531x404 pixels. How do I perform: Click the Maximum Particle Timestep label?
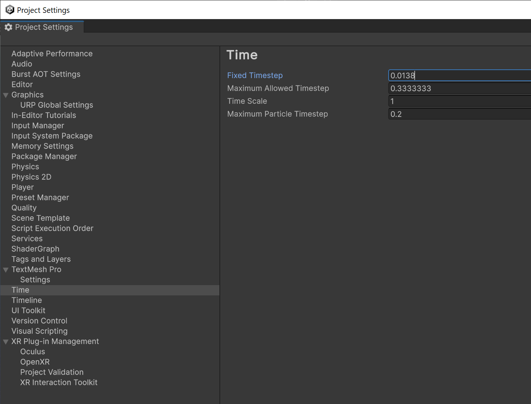point(277,114)
